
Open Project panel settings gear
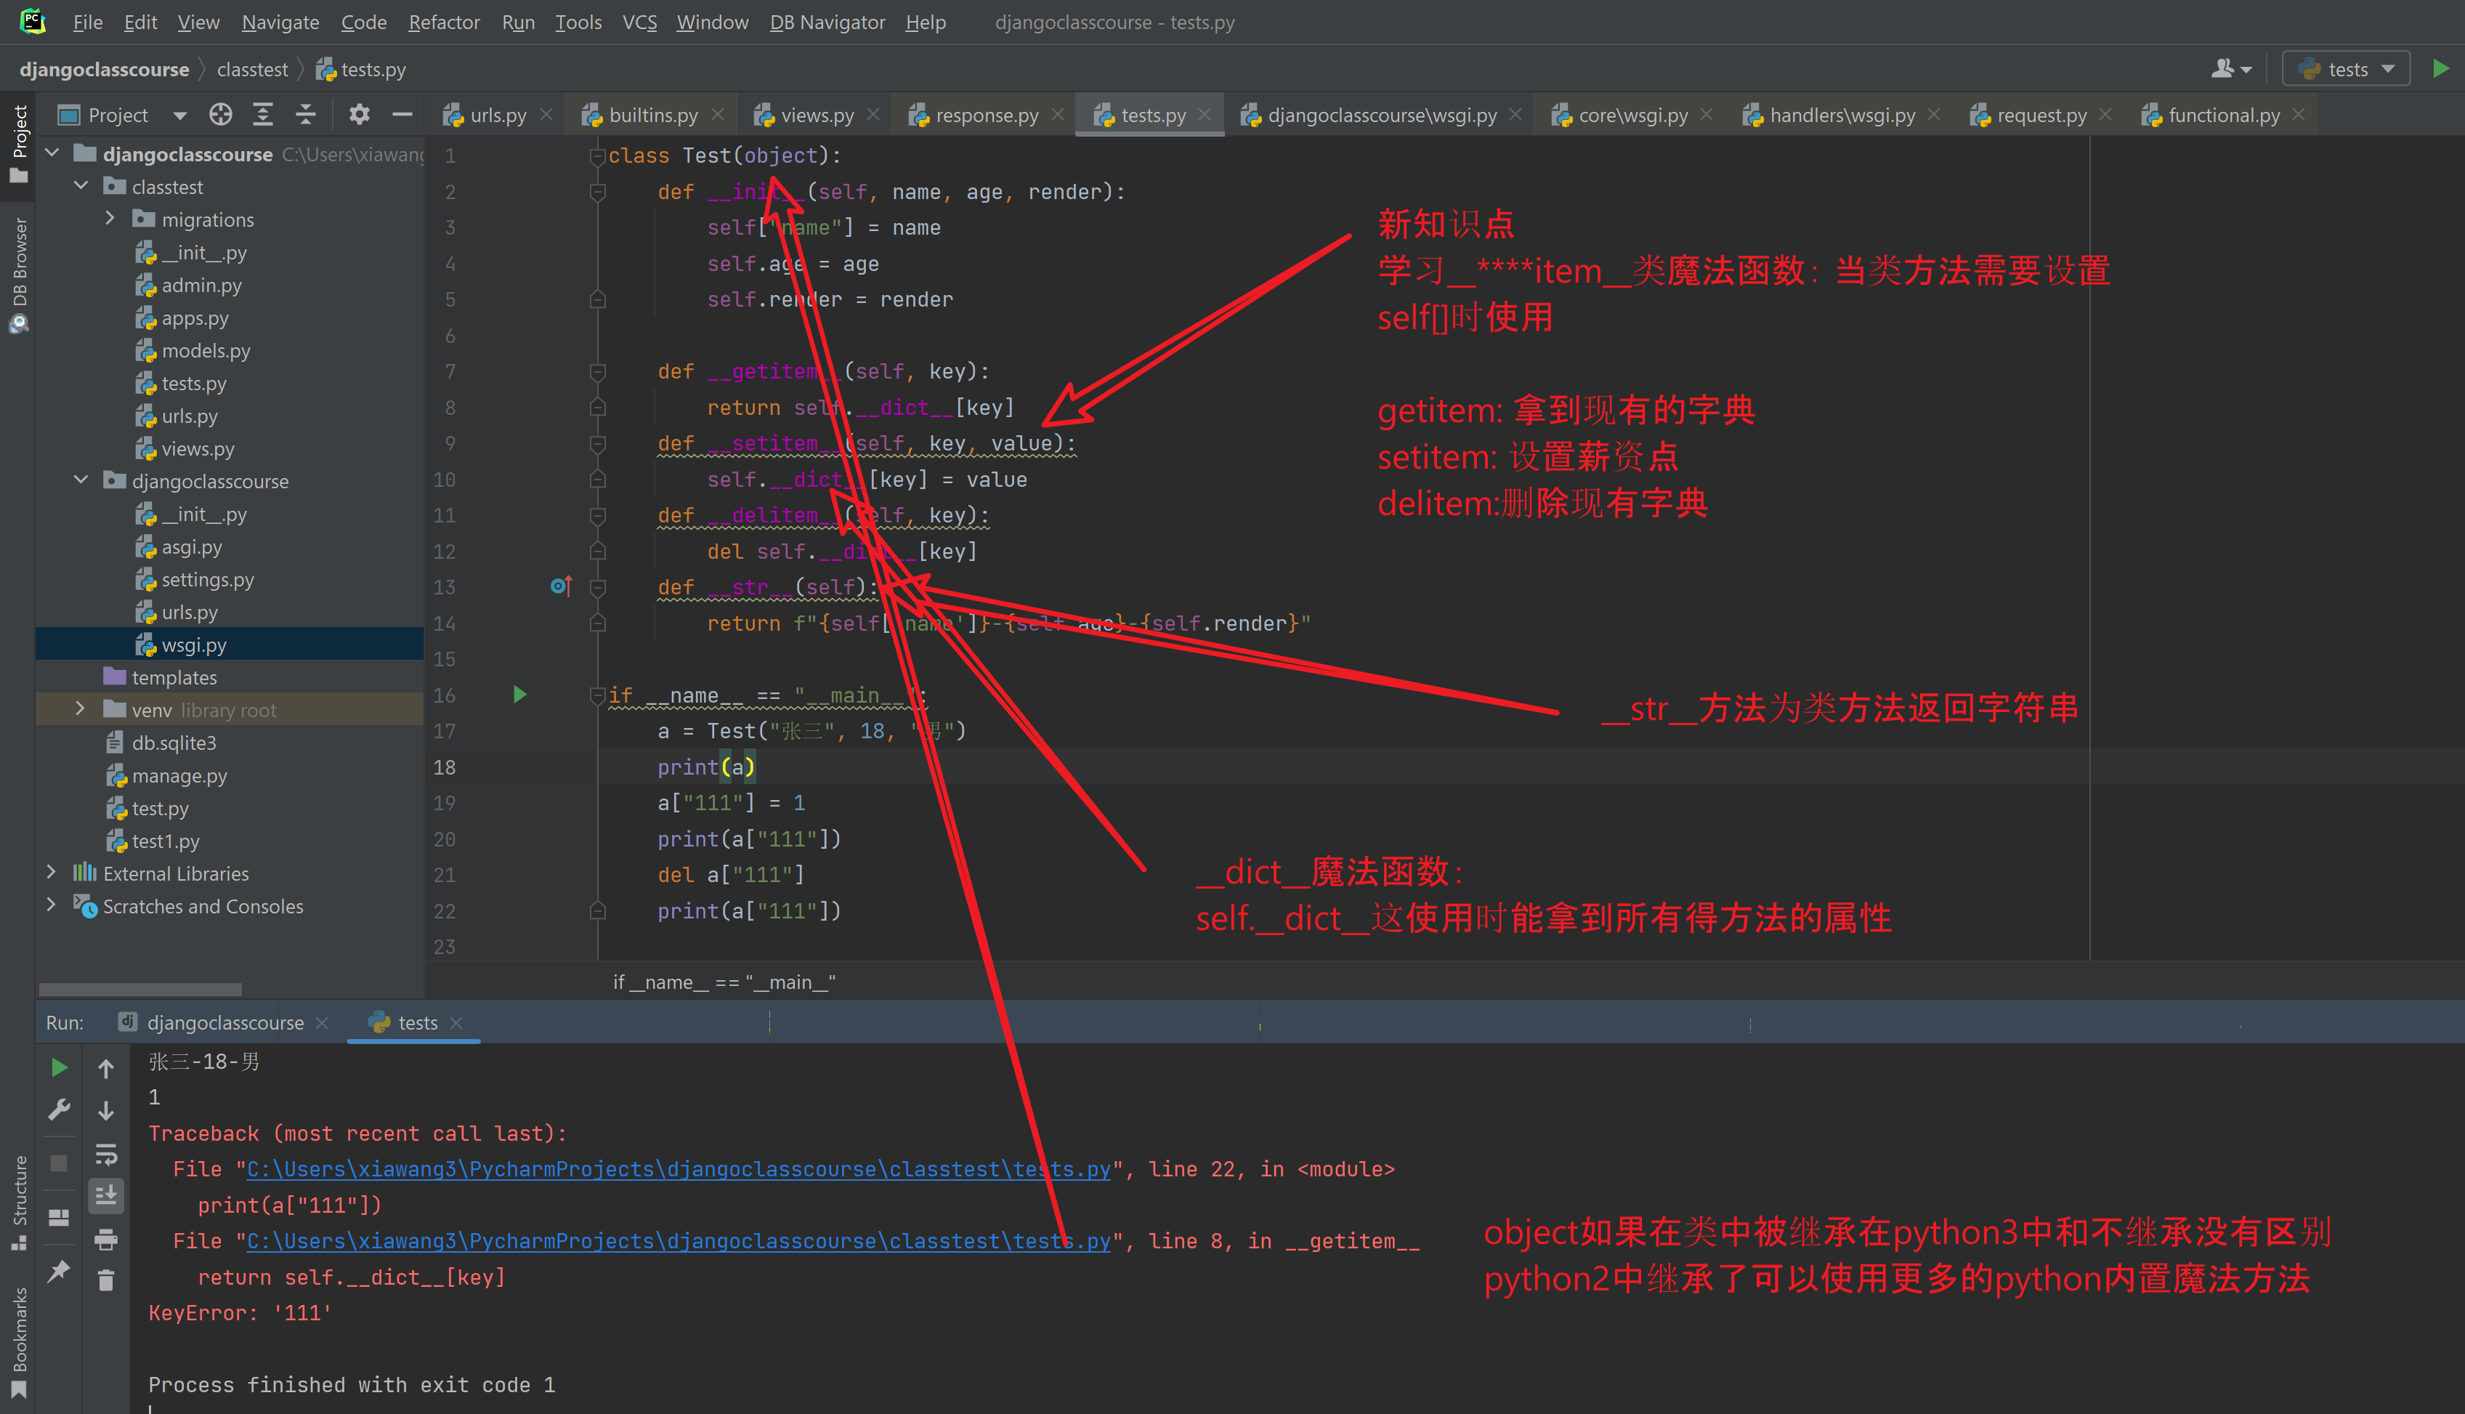pyautogui.click(x=359, y=115)
